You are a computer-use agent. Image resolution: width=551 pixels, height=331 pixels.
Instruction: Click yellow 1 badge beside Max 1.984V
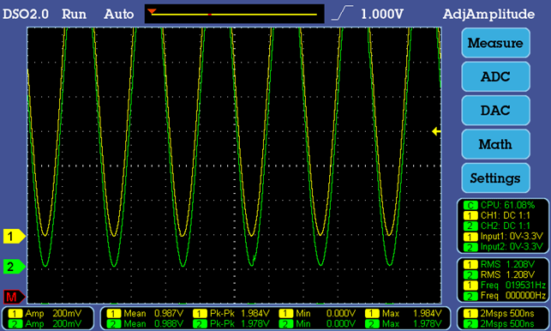click(x=372, y=313)
